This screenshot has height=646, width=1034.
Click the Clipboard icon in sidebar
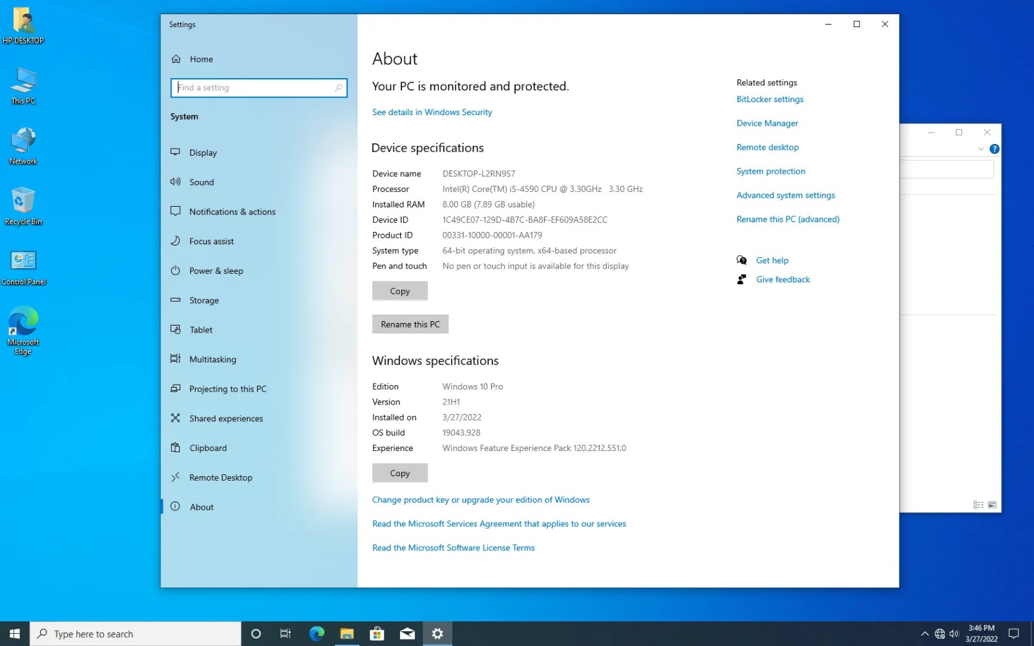(x=175, y=448)
